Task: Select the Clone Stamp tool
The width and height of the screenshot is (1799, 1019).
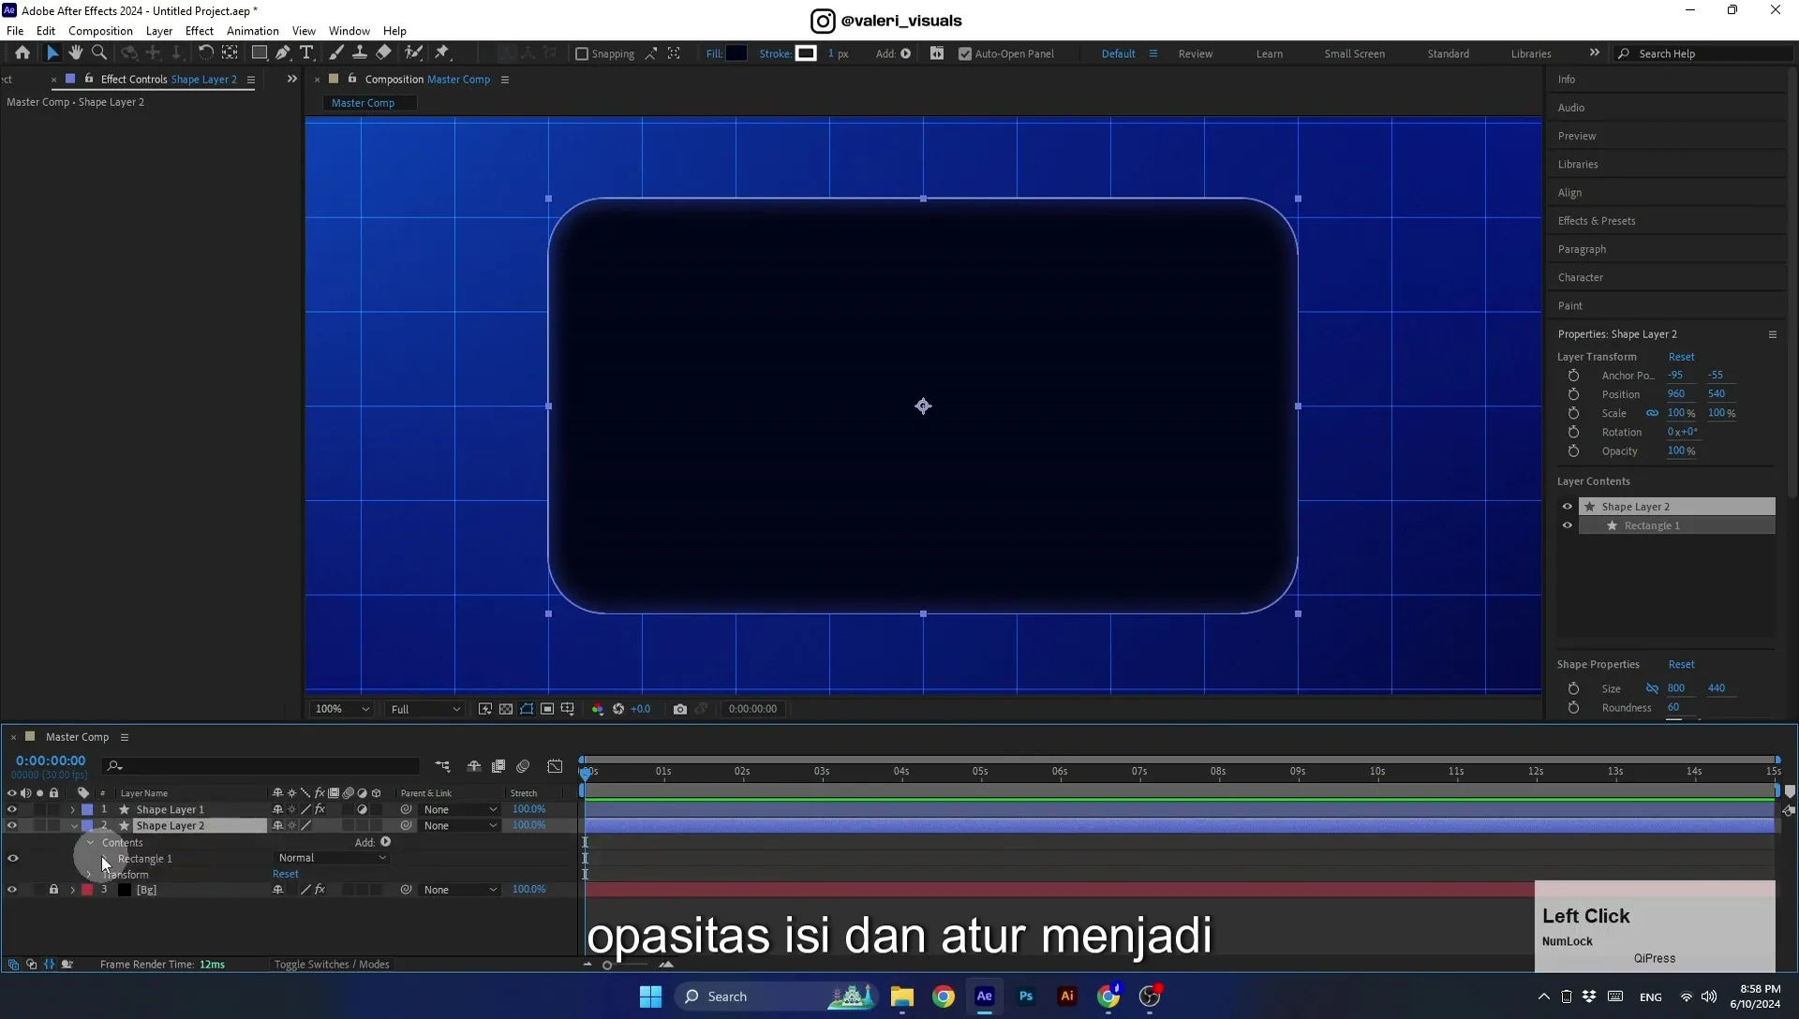Action: click(359, 53)
